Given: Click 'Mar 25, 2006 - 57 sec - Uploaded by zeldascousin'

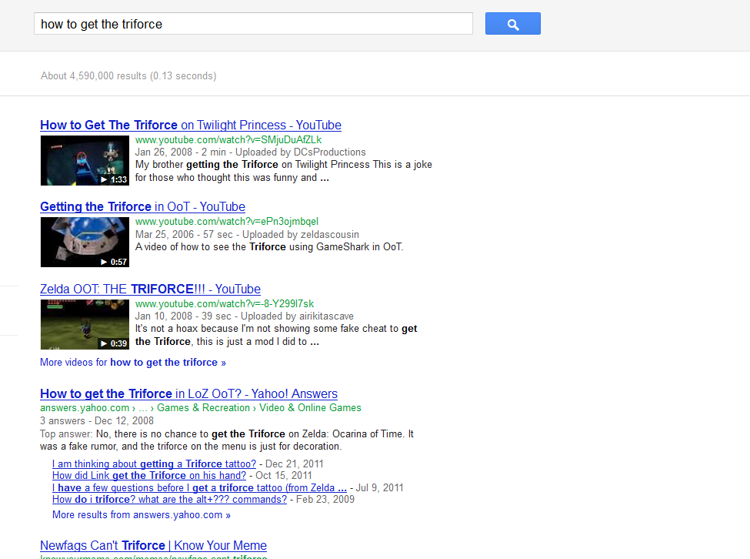Looking at the screenshot, I should point(247,235).
